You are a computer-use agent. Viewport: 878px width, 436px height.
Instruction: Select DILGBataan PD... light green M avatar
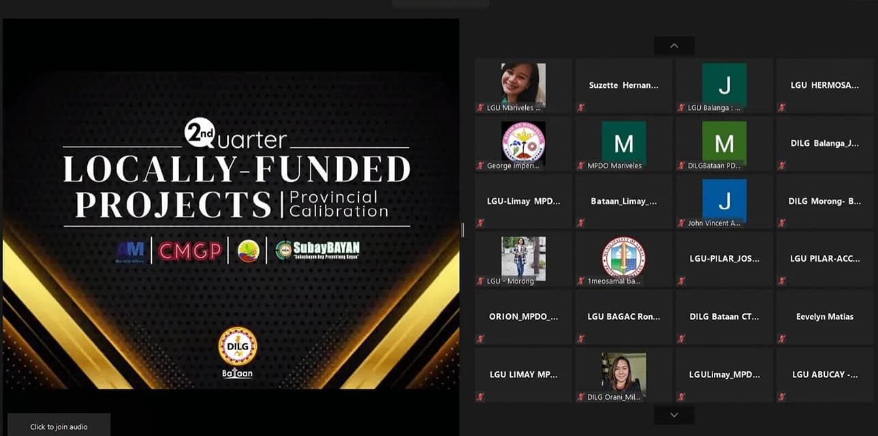[x=724, y=143]
